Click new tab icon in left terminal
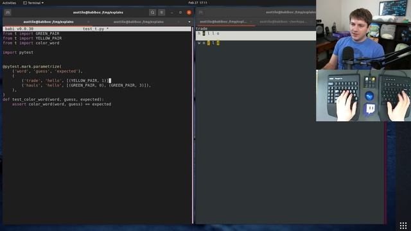This screenshot has width=411, height=231. pyautogui.click(x=8, y=12)
